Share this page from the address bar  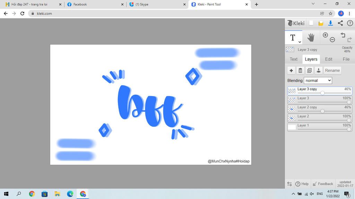[322, 13]
